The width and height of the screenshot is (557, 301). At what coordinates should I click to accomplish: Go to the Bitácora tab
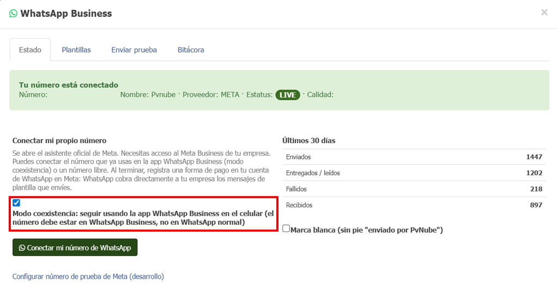tap(191, 50)
